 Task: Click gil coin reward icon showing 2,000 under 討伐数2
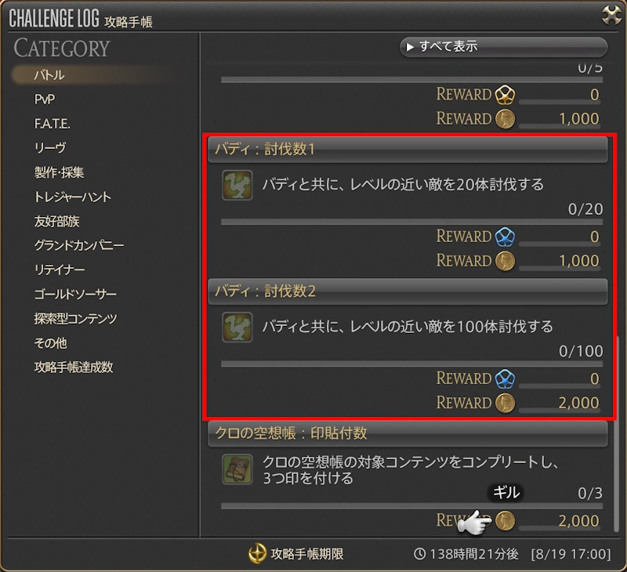pyautogui.click(x=505, y=403)
